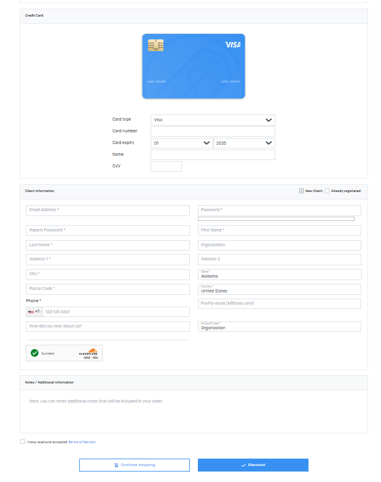
Task: Click the blue Visa card preview image
Action: coord(194,66)
